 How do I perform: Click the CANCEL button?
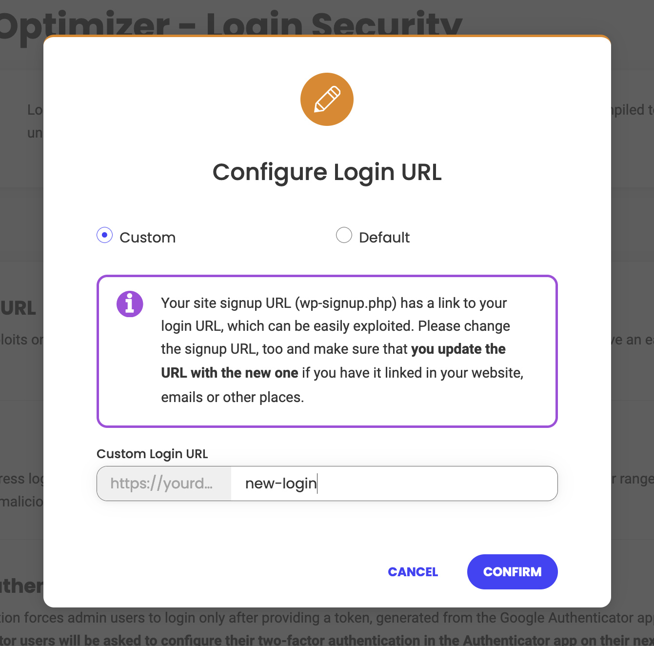click(413, 572)
